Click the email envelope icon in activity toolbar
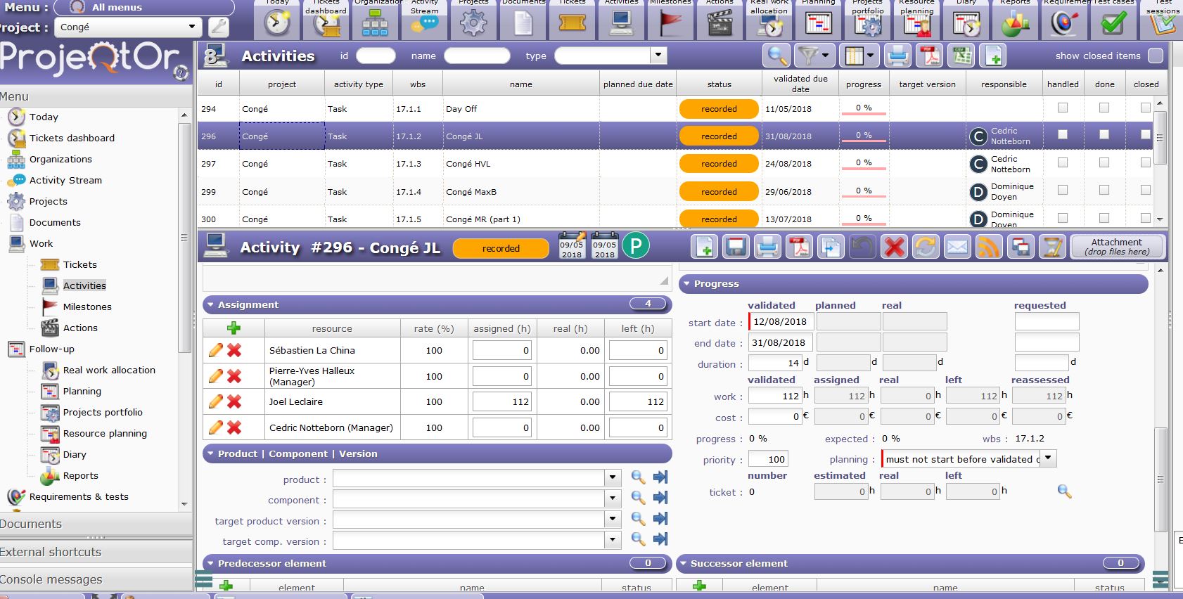The height and width of the screenshot is (599, 1183). [957, 247]
